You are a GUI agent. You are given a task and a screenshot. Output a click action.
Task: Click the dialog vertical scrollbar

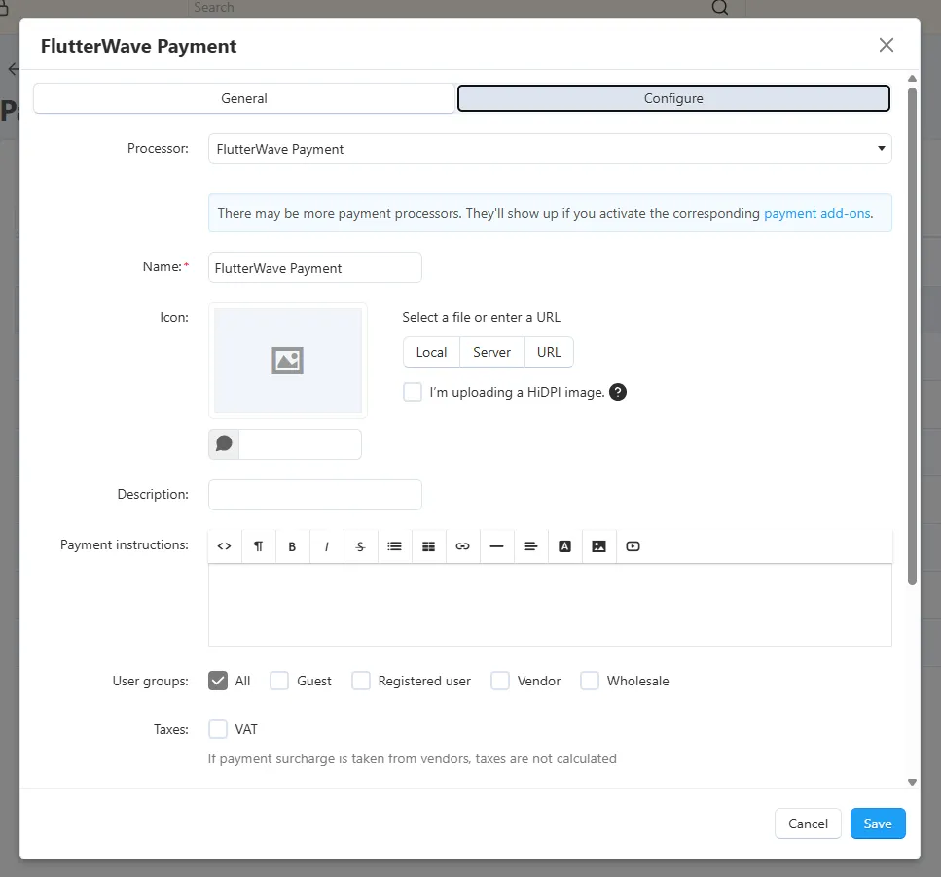pos(912,335)
